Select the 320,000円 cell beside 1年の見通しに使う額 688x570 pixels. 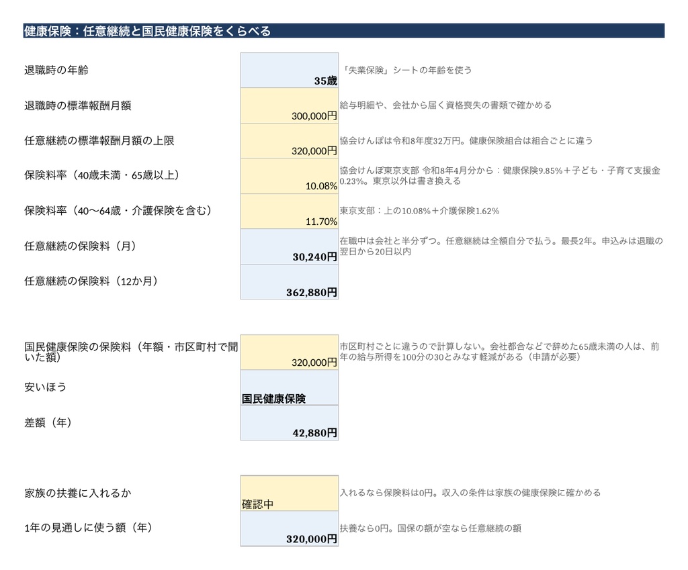289,528
